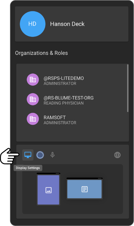Open microphone dictation settings
This screenshot has width=134, height=226.
point(52,155)
